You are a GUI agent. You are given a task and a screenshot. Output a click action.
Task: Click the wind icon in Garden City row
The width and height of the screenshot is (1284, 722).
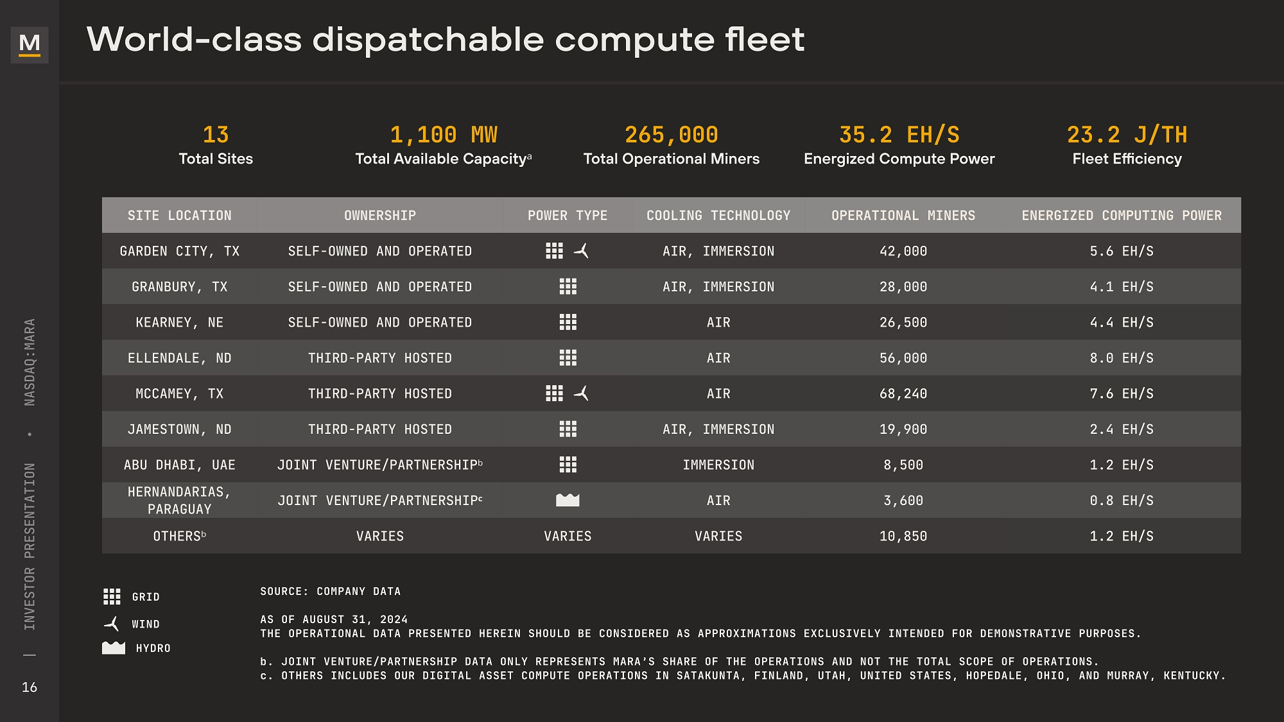point(582,251)
